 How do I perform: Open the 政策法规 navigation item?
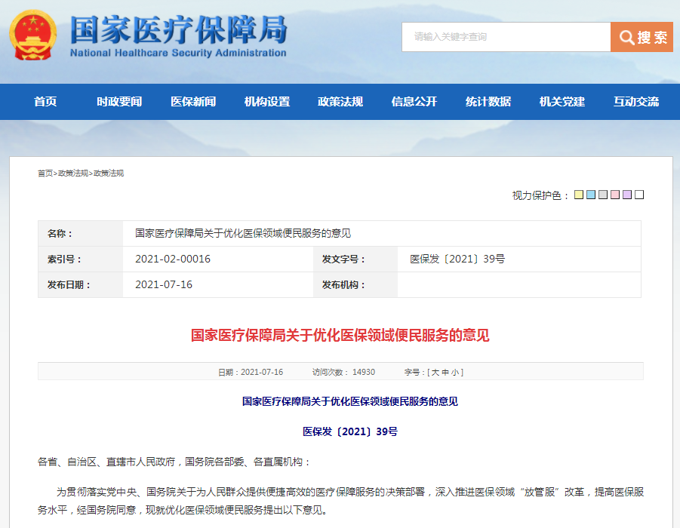tap(340, 102)
